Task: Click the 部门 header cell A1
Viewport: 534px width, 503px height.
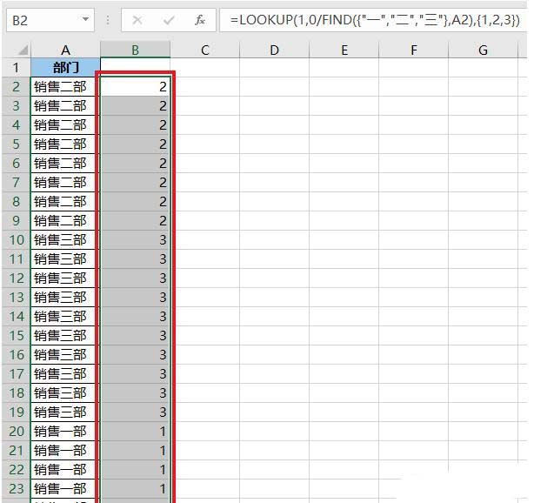Action: [x=65, y=68]
